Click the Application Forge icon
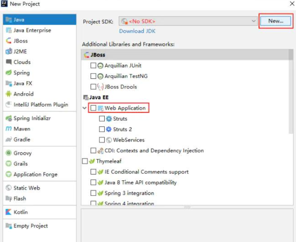This screenshot has width=296, height=242. (x=9, y=174)
